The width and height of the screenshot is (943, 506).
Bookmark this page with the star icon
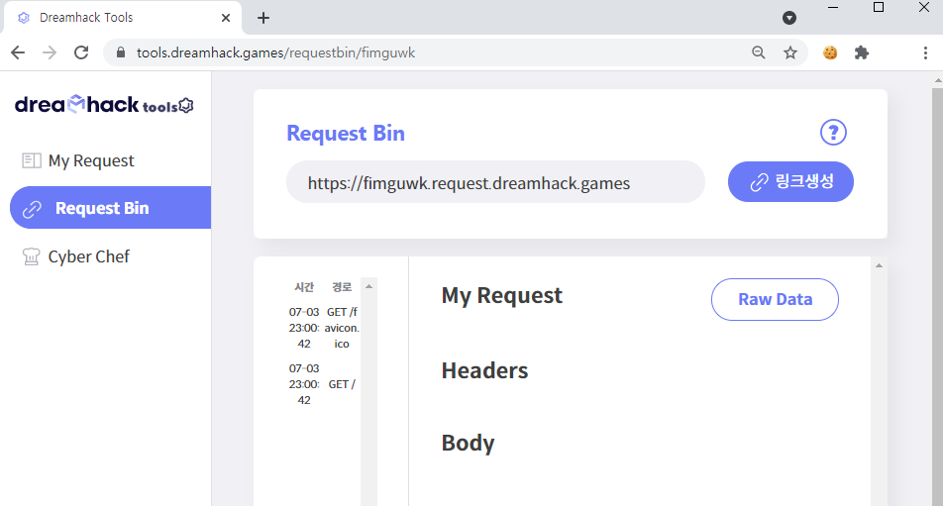pos(790,52)
